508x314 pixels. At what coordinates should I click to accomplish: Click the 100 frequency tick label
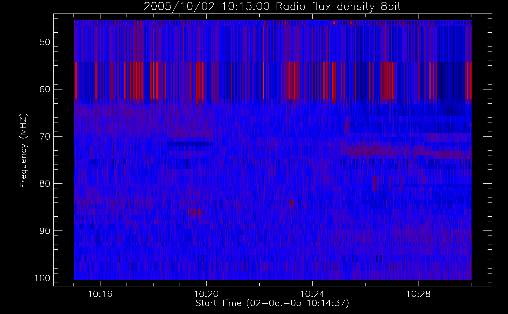point(42,278)
